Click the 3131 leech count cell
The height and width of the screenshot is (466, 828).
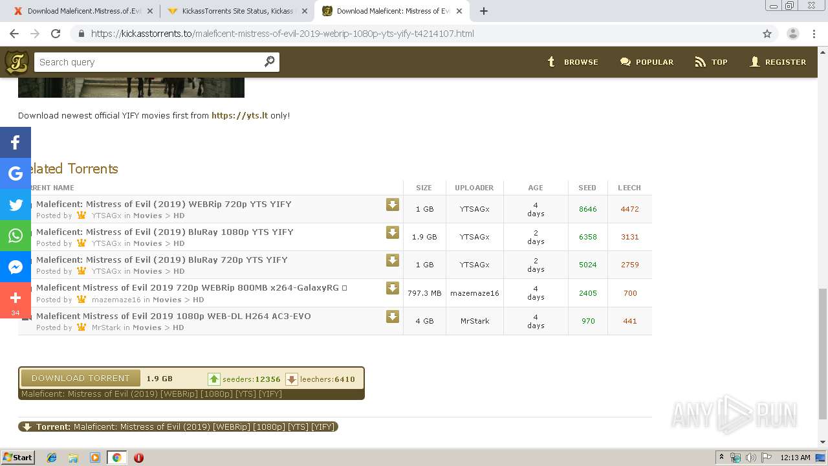pos(630,237)
